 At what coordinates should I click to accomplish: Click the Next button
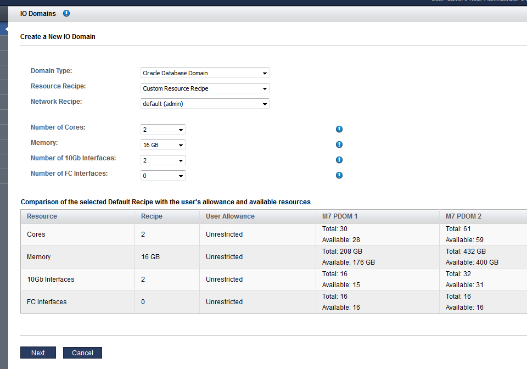click(38, 353)
